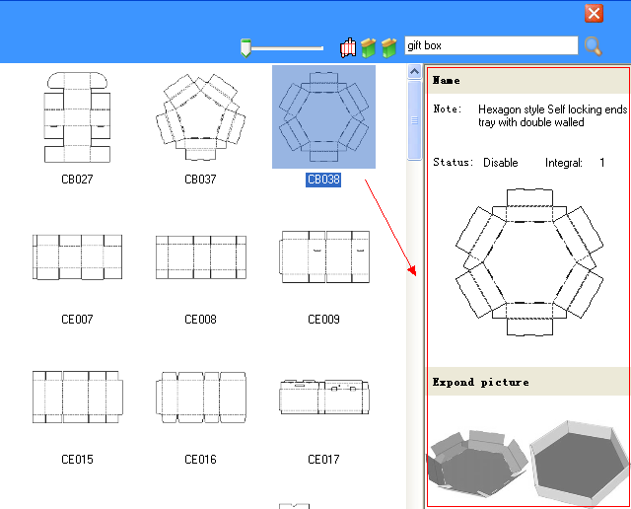Screen dimensions: 631x509
Task: Select the CE009 box template thumbnail
Action: click(x=324, y=256)
